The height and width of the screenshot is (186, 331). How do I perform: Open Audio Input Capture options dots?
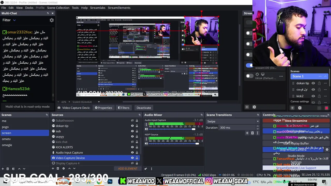pyautogui.click(x=146, y=125)
